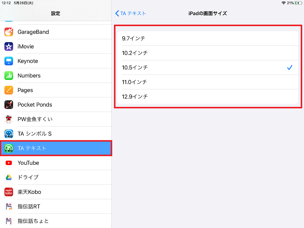This screenshot has height=228, width=304.
Task: Open iMovie settings row
Action: click(56, 47)
